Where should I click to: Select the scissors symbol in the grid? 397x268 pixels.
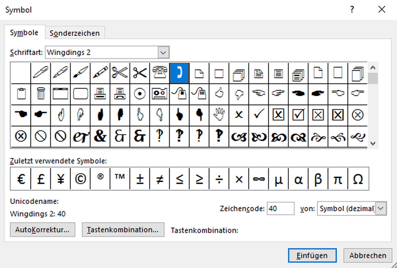120,72
